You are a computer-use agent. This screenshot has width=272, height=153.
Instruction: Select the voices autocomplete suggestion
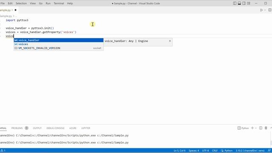(59, 44)
